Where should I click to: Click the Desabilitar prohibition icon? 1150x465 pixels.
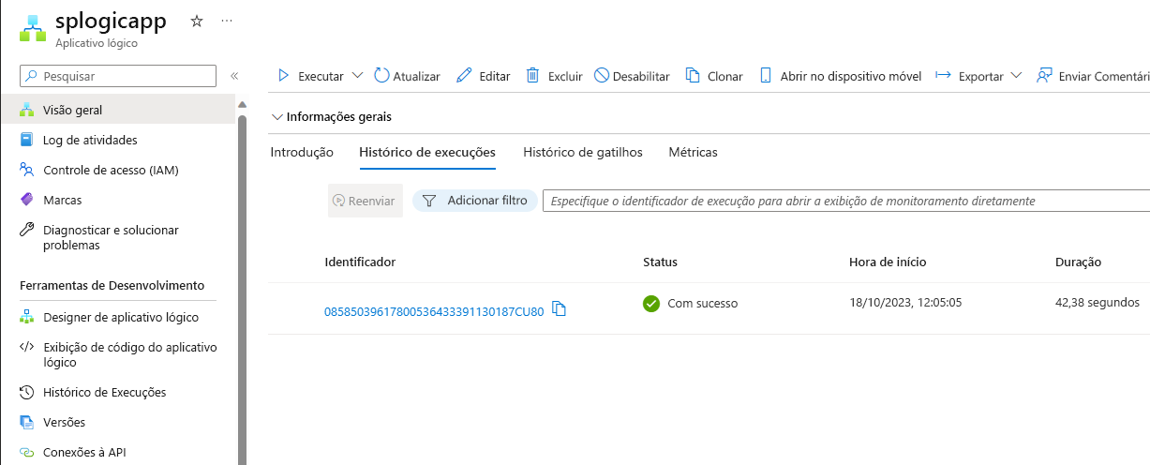point(602,76)
